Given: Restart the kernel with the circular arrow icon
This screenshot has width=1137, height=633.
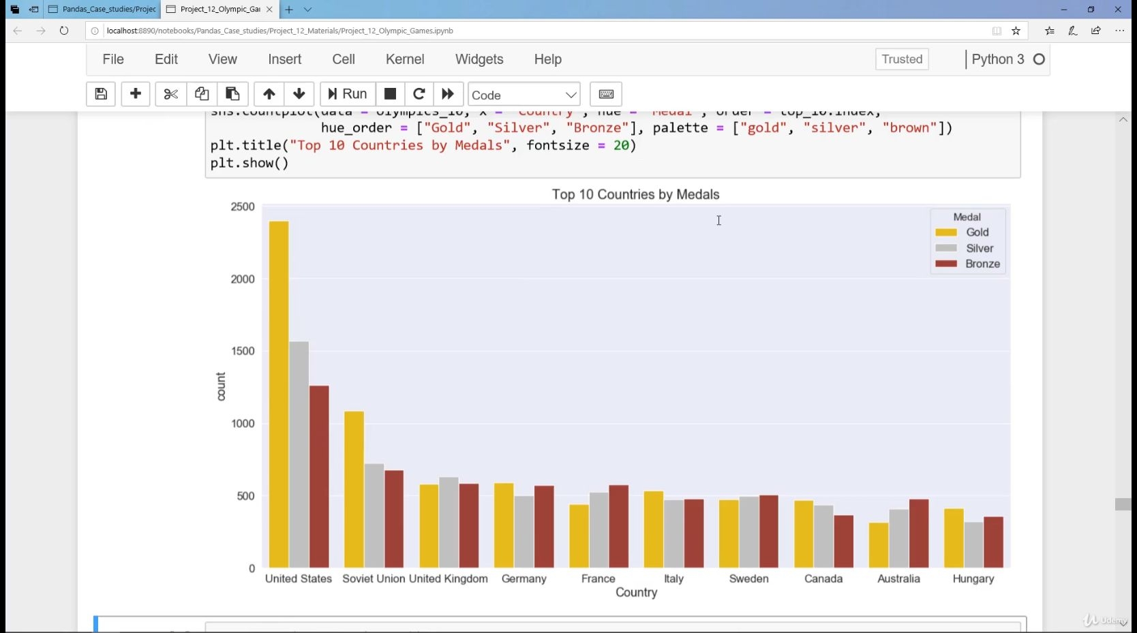Looking at the screenshot, I should point(420,94).
